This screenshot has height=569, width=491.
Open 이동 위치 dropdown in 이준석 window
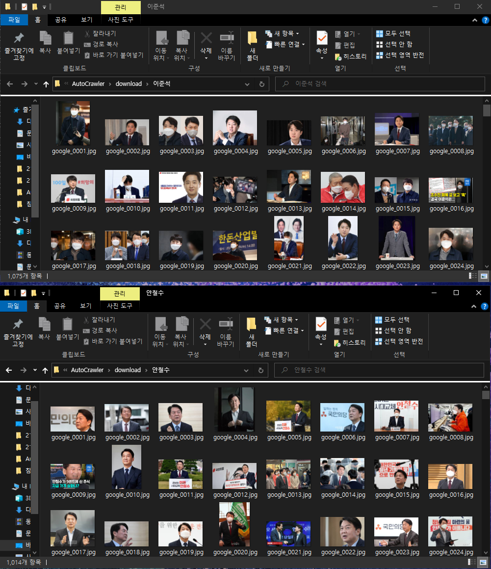click(161, 46)
